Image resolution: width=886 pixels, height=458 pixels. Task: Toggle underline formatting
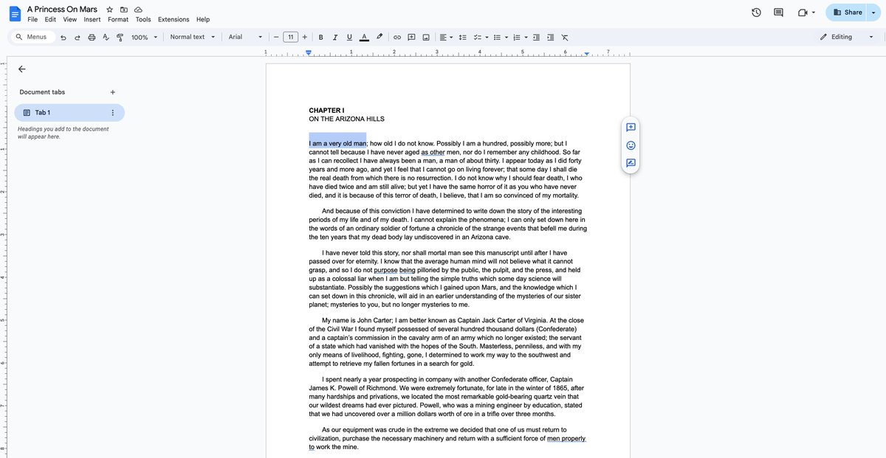pyautogui.click(x=349, y=37)
